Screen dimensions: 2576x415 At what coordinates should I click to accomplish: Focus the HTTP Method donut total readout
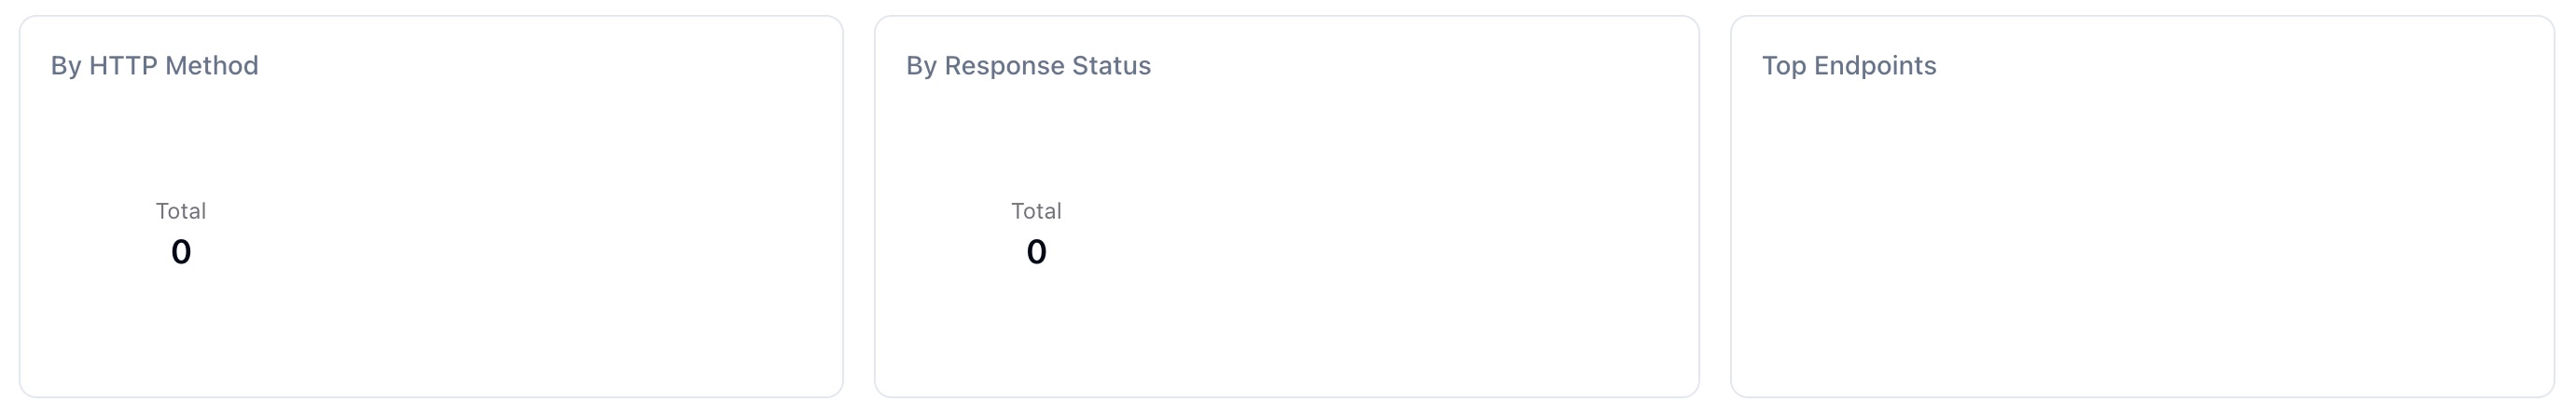point(181,234)
